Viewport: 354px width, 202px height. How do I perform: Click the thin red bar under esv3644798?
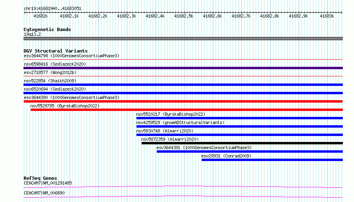click(x=183, y=60)
